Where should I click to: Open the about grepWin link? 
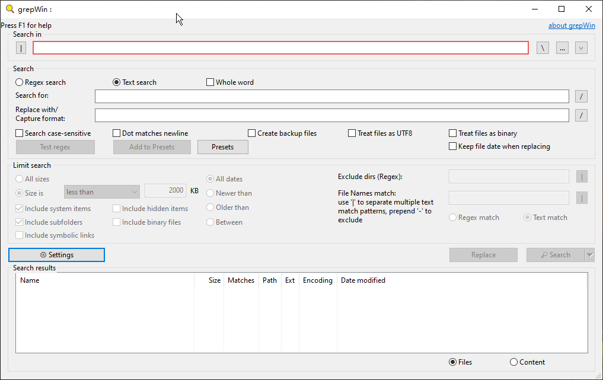572,25
